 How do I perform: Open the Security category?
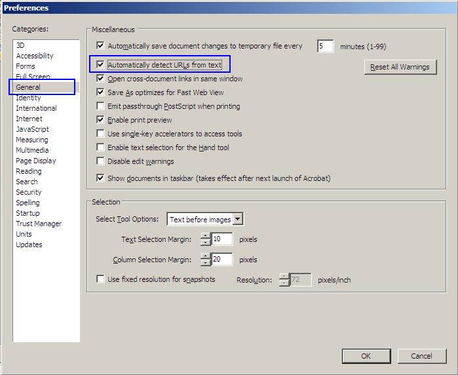pyautogui.click(x=29, y=192)
